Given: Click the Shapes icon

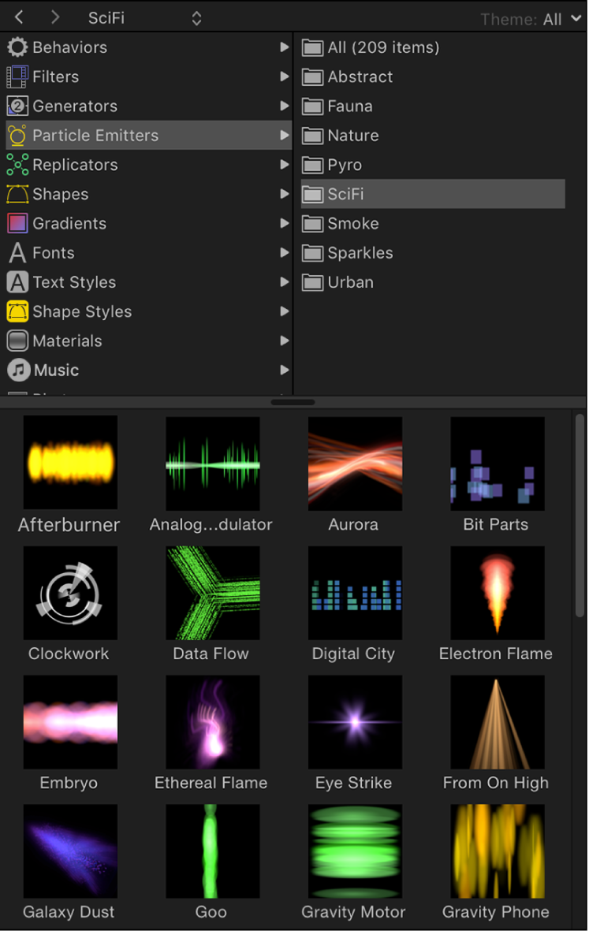Looking at the screenshot, I should pyautogui.click(x=17, y=194).
